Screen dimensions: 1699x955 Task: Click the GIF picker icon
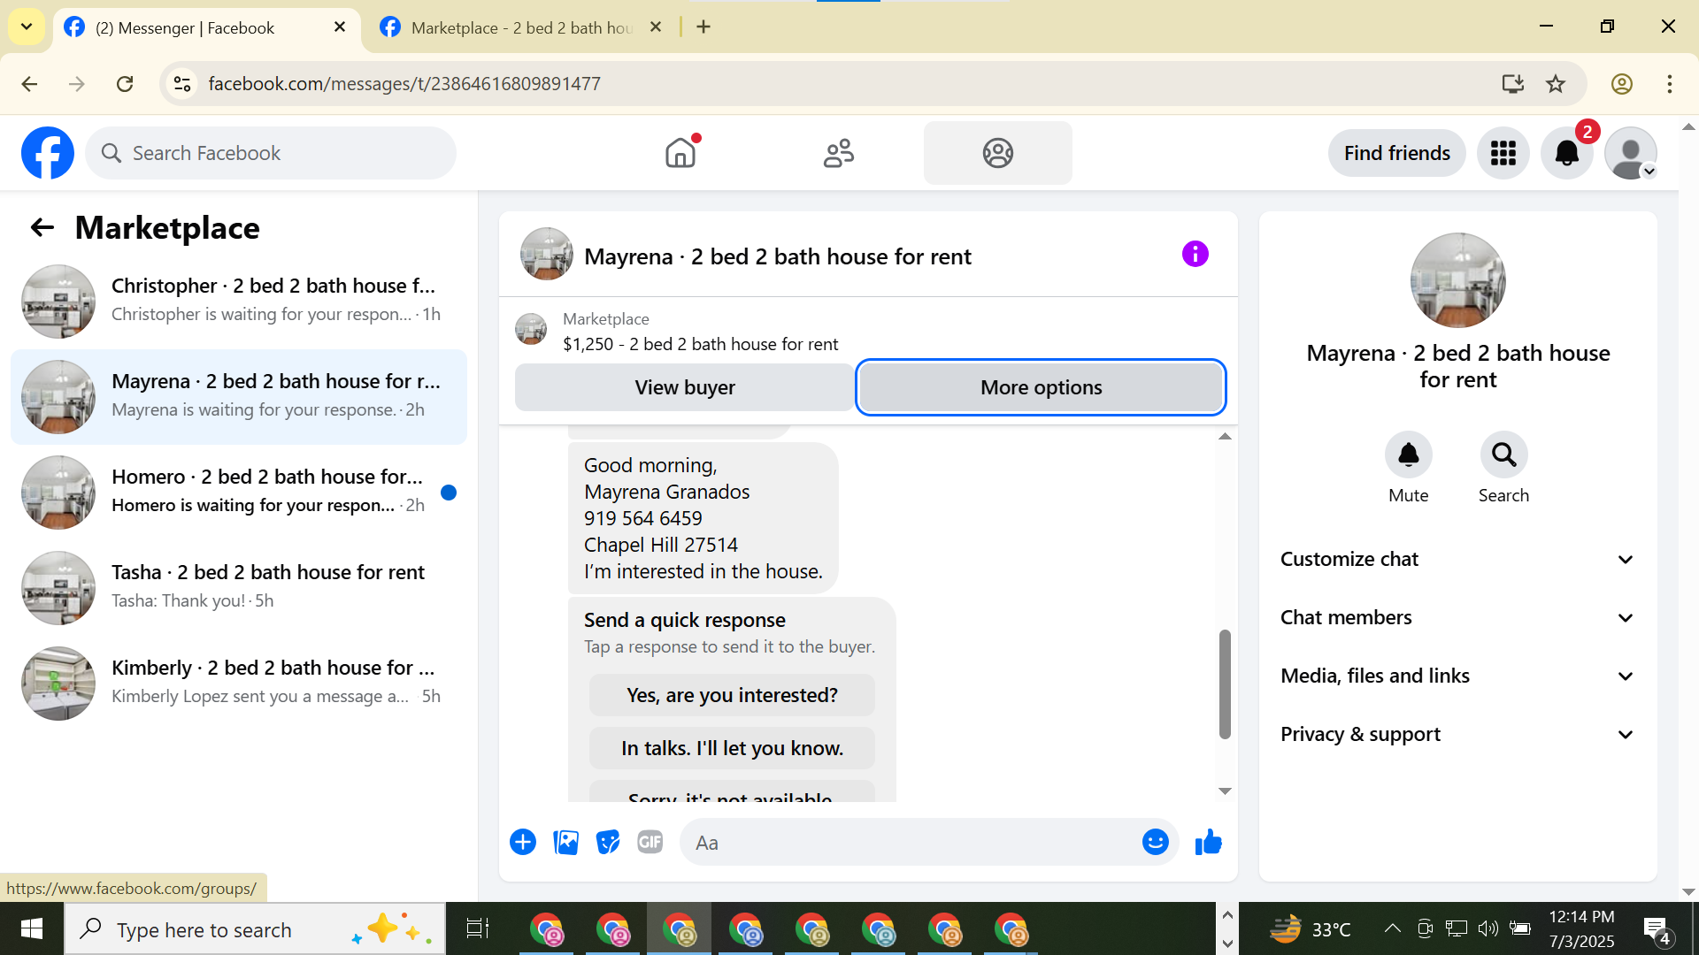[650, 843]
